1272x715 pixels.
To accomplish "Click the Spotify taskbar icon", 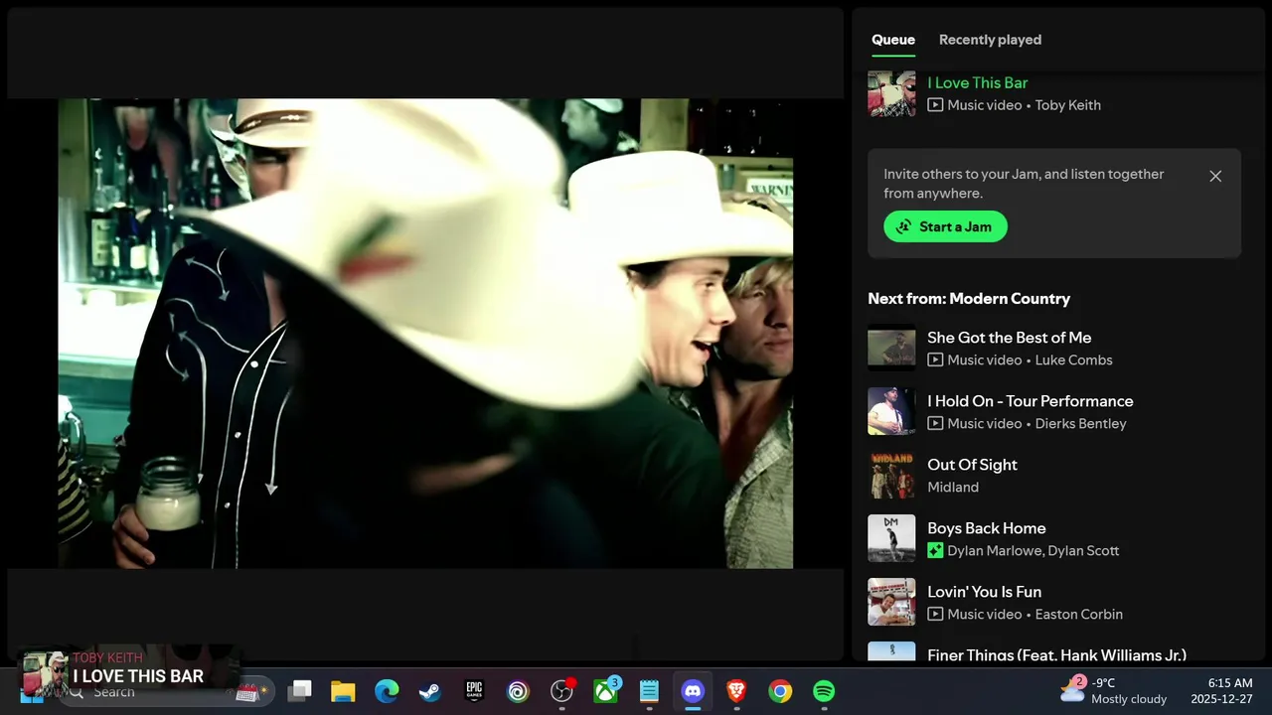I will pyautogui.click(x=824, y=691).
